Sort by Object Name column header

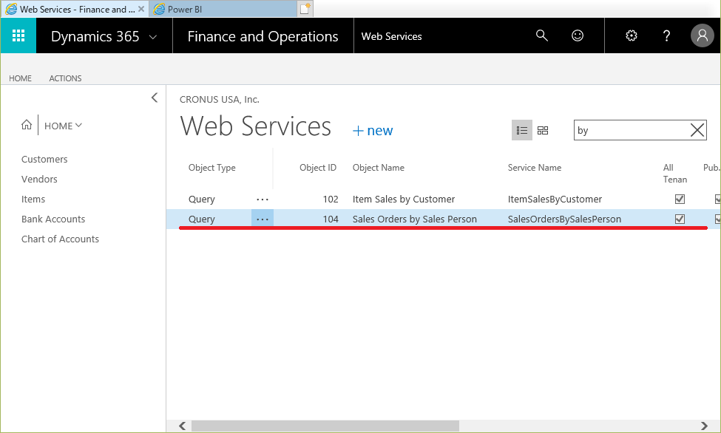pos(379,168)
